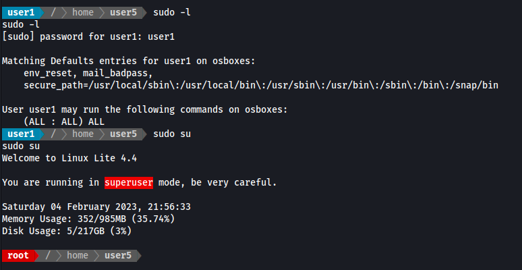Click the sudo password prompt line
The image size is (522, 270).
(88, 36)
